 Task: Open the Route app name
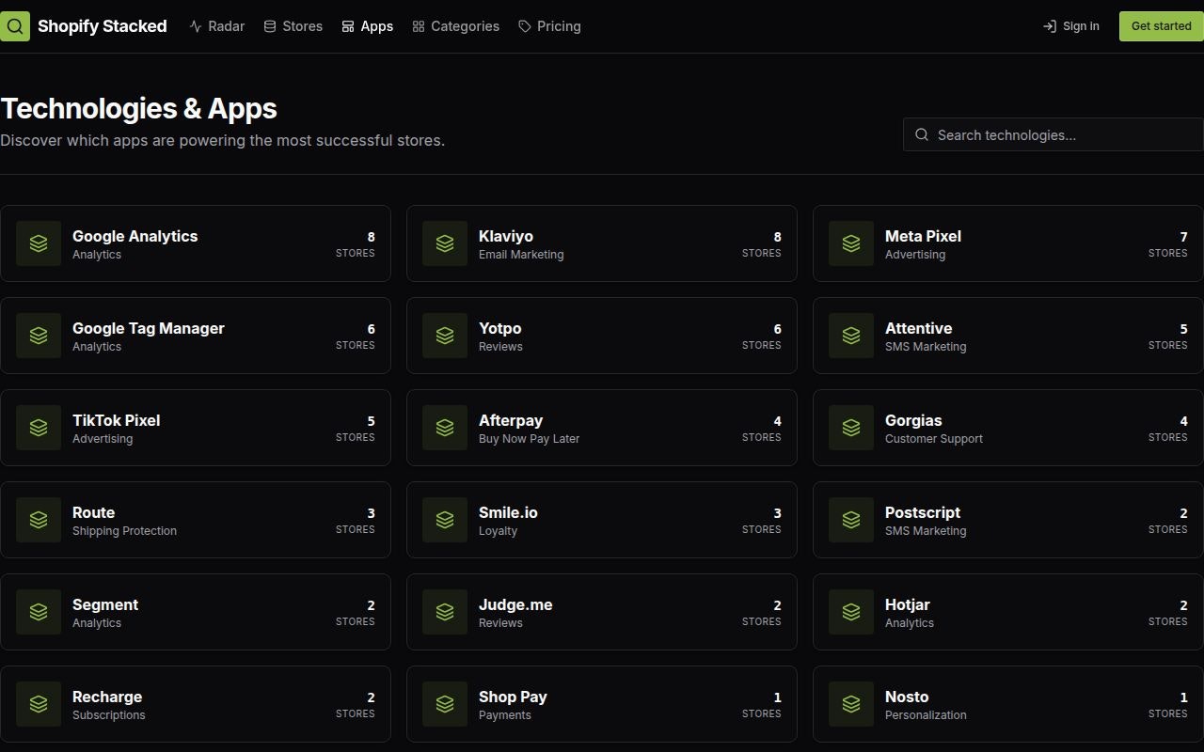[94, 512]
